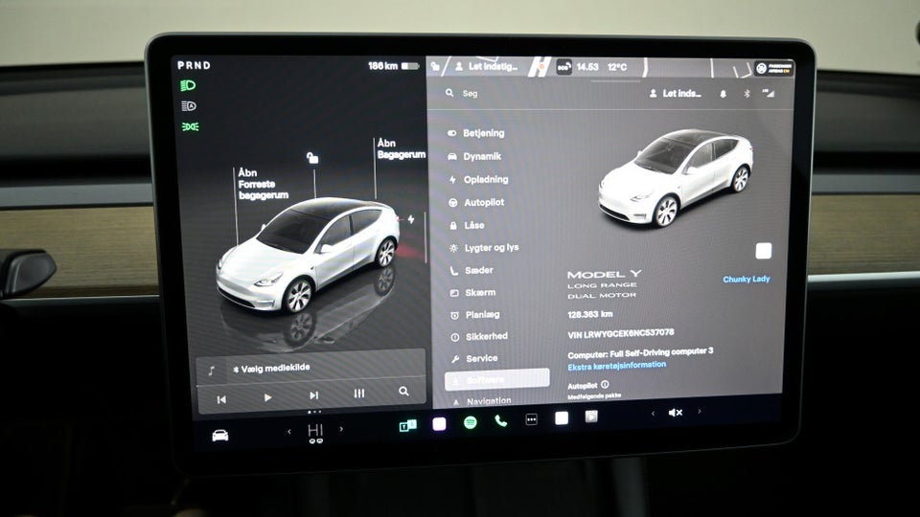Tap the SOS emergency icon
920x517 pixels.
point(563,67)
